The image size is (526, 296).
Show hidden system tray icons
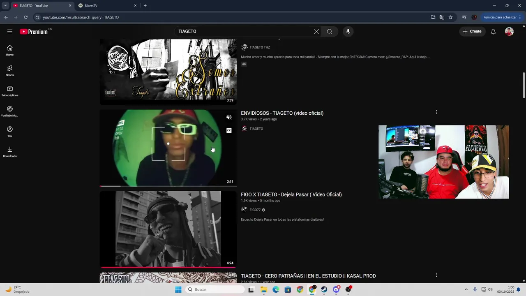(466, 289)
